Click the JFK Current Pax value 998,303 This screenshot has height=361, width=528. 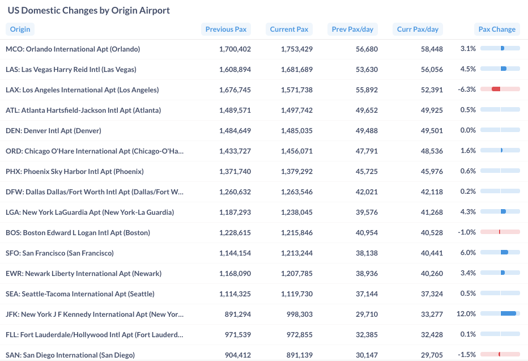point(296,315)
